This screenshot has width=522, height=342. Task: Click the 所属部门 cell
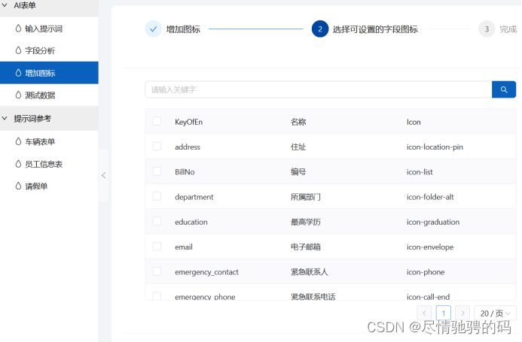coord(306,197)
